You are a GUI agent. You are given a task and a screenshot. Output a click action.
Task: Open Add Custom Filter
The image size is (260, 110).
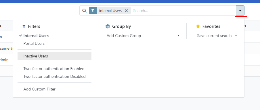(x=54, y=89)
